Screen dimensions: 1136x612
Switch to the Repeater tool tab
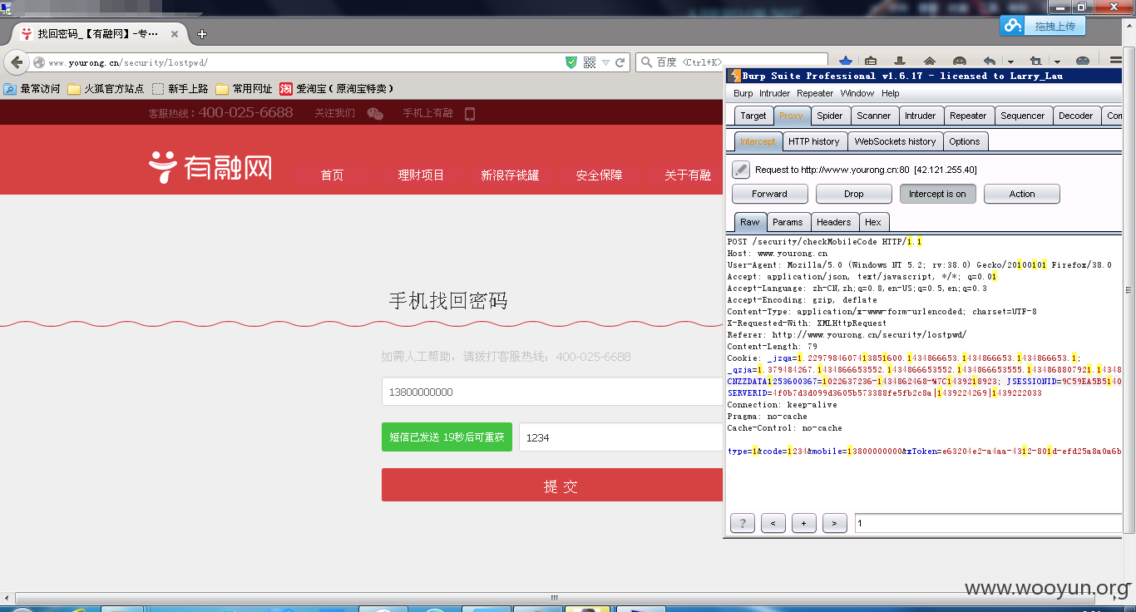pos(968,116)
